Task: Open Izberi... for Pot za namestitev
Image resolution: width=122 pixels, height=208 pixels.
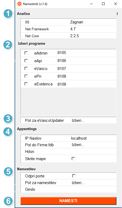Action: pyautogui.click(x=78, y=183)
